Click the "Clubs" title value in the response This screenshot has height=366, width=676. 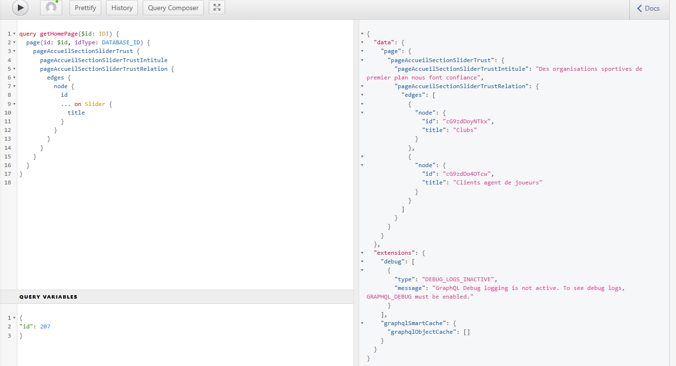coord(465,130)
